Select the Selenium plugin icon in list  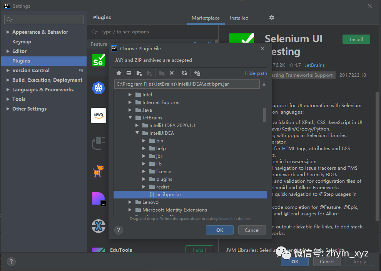tap(99, 60)
